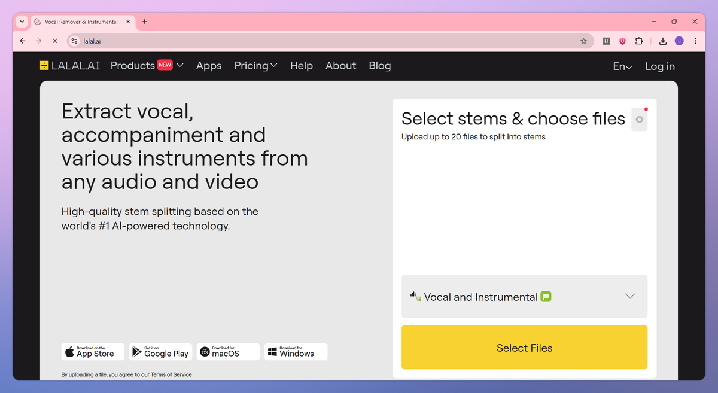Image resolution: width=718 pixels, height=393 pixels.
Task: Open the Extensions puzzle icon
Action: [x=639, y=41]
